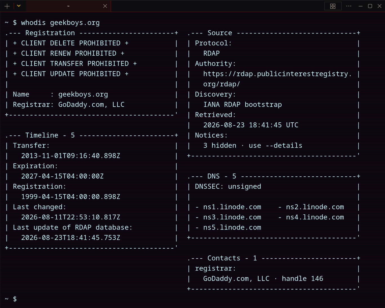Click the 'registrar:' contact label
Viewport: 385px width, 308px height.
pyautogui.click(x=215, y=269)
